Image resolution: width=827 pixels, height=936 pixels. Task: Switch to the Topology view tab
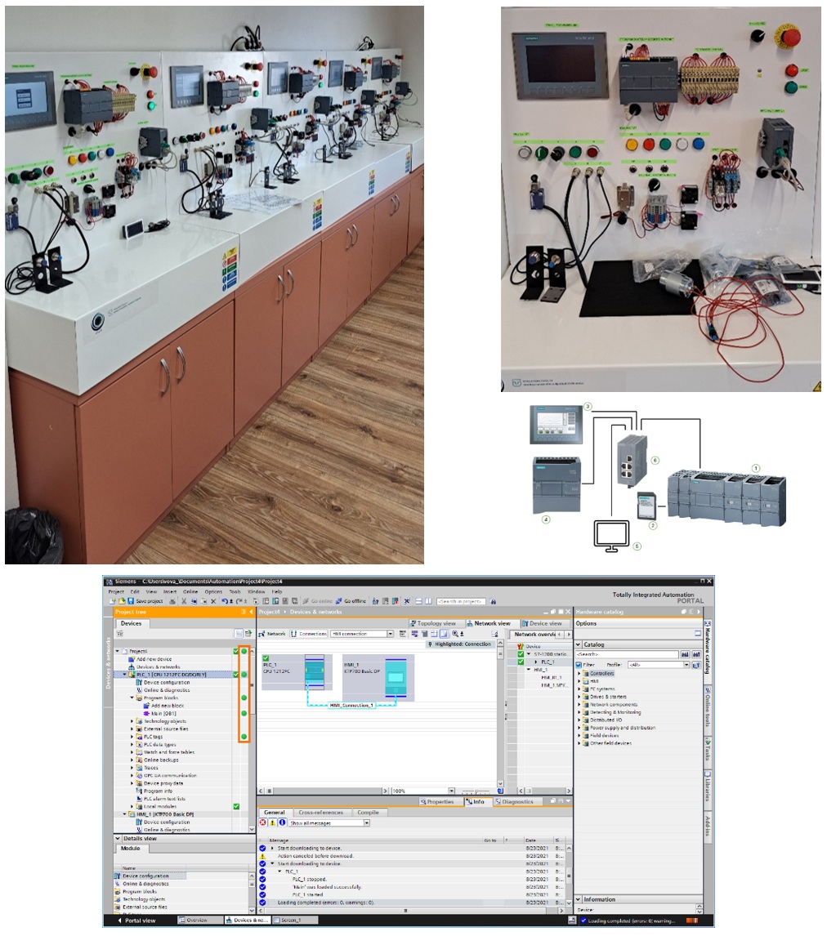coord(436,623)
